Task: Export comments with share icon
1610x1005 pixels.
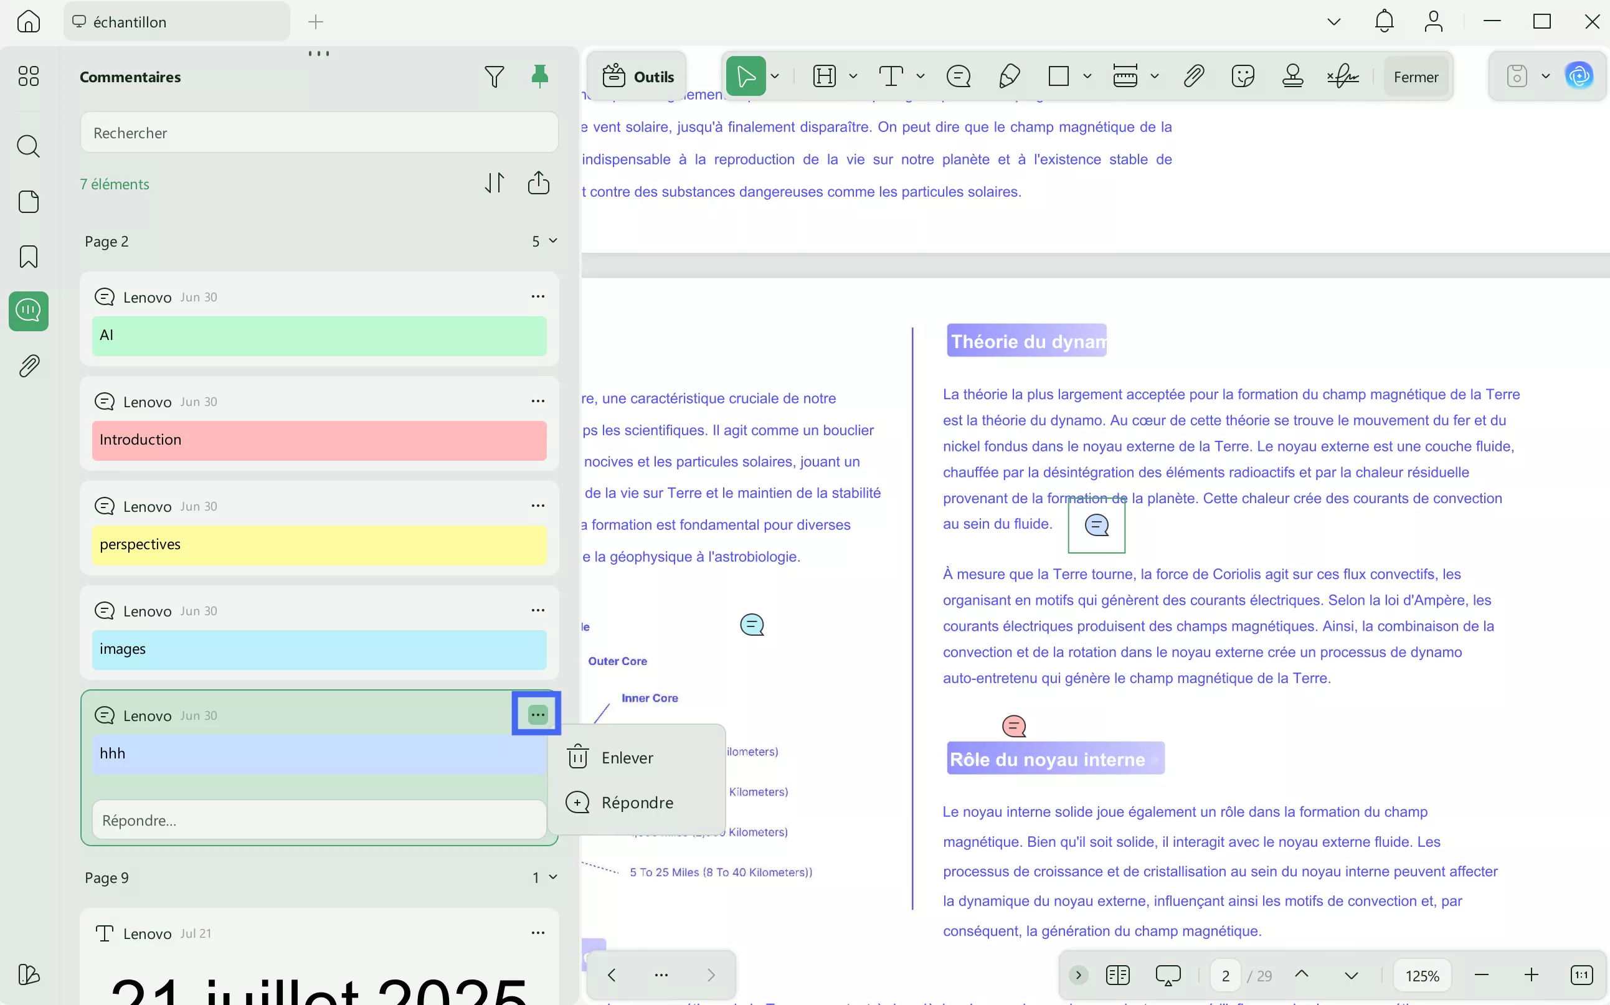Action: point(539,183)
